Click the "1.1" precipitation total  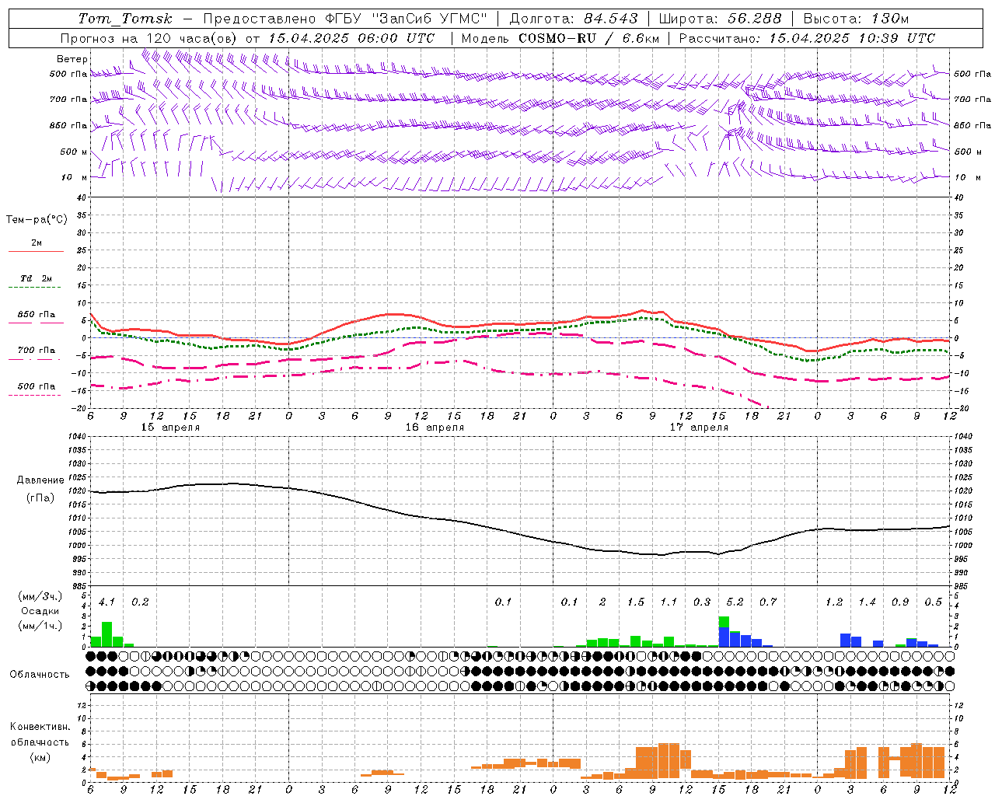tap(669, 602)
